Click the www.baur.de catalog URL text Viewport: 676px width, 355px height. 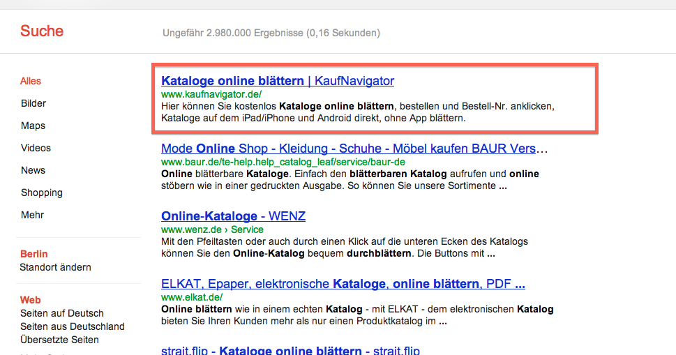[x=283, y=162]
